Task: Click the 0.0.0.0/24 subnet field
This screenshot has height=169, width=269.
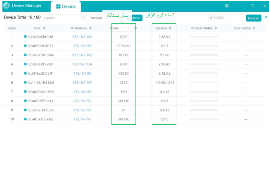Action: [226, 18]
